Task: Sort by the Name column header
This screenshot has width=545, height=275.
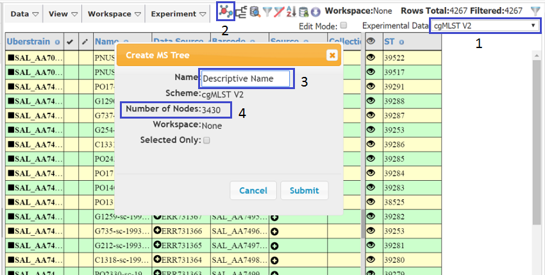Action: pos(108,42)
